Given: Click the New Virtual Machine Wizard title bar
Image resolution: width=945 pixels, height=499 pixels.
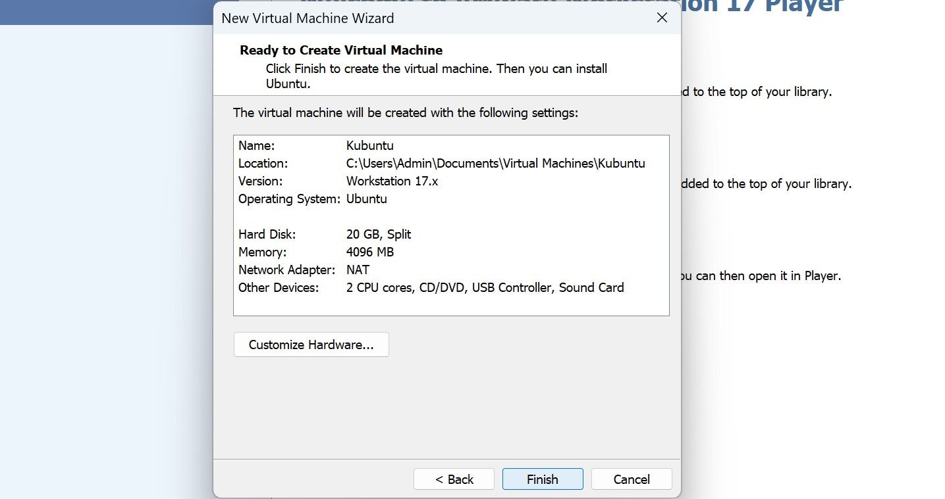Looking at the screenshot, I should coord(395,18).
